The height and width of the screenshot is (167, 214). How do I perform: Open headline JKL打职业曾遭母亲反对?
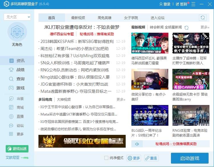[82, 27]
